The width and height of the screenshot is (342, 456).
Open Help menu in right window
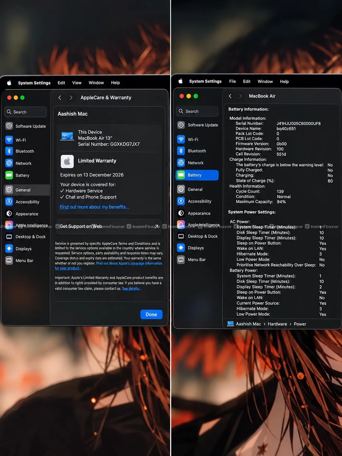[284, 82]
